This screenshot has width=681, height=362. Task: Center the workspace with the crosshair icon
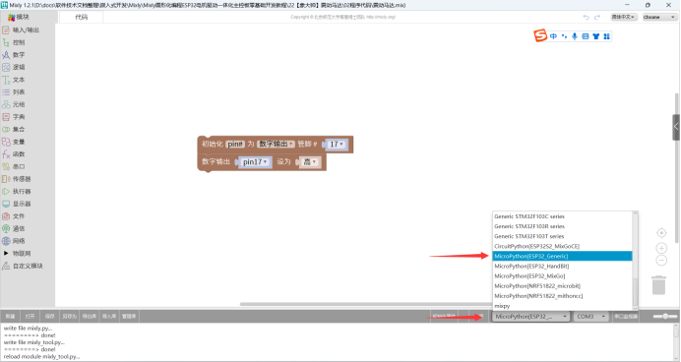(661, 233)
